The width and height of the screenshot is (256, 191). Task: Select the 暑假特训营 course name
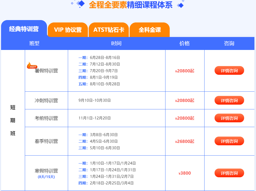point(46,71)
